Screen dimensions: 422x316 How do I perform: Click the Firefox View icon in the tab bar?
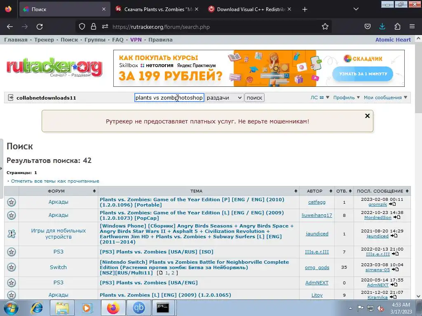click(x=8, y=9)
